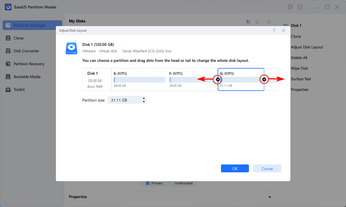Viewport: 346px width, 207px height.
Task: Click the Partition Manager pie icon
Action: pos(8,25)
